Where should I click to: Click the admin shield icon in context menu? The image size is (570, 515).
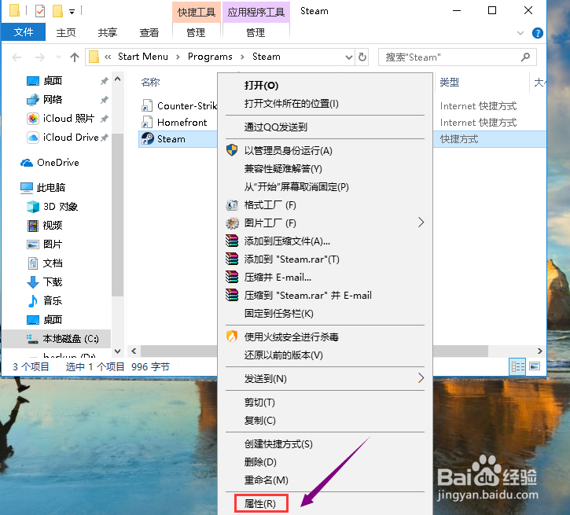(x=232, y=150)
